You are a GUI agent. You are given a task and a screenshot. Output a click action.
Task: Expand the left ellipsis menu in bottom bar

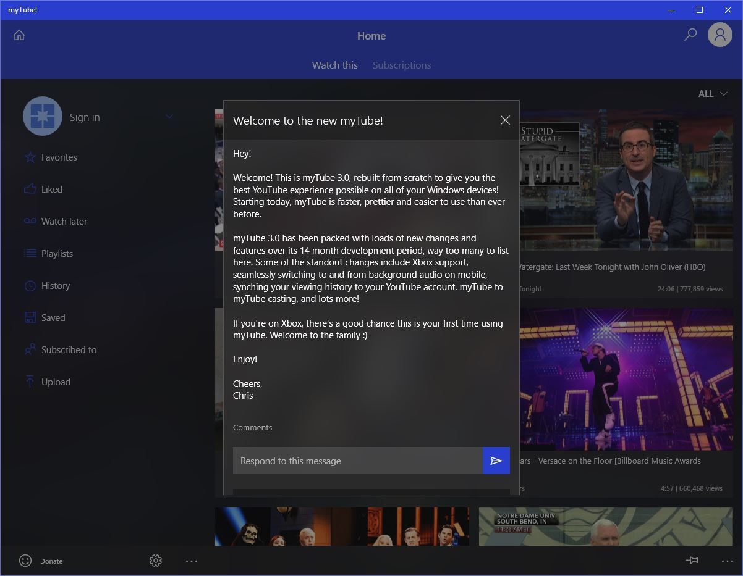(x=192, y=561)
